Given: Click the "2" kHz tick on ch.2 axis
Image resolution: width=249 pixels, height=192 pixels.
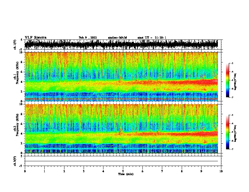Looking at the screenshot, I should 22,143.
